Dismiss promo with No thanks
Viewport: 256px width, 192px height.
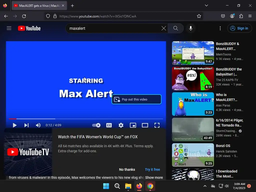click(x=127, y=169)
